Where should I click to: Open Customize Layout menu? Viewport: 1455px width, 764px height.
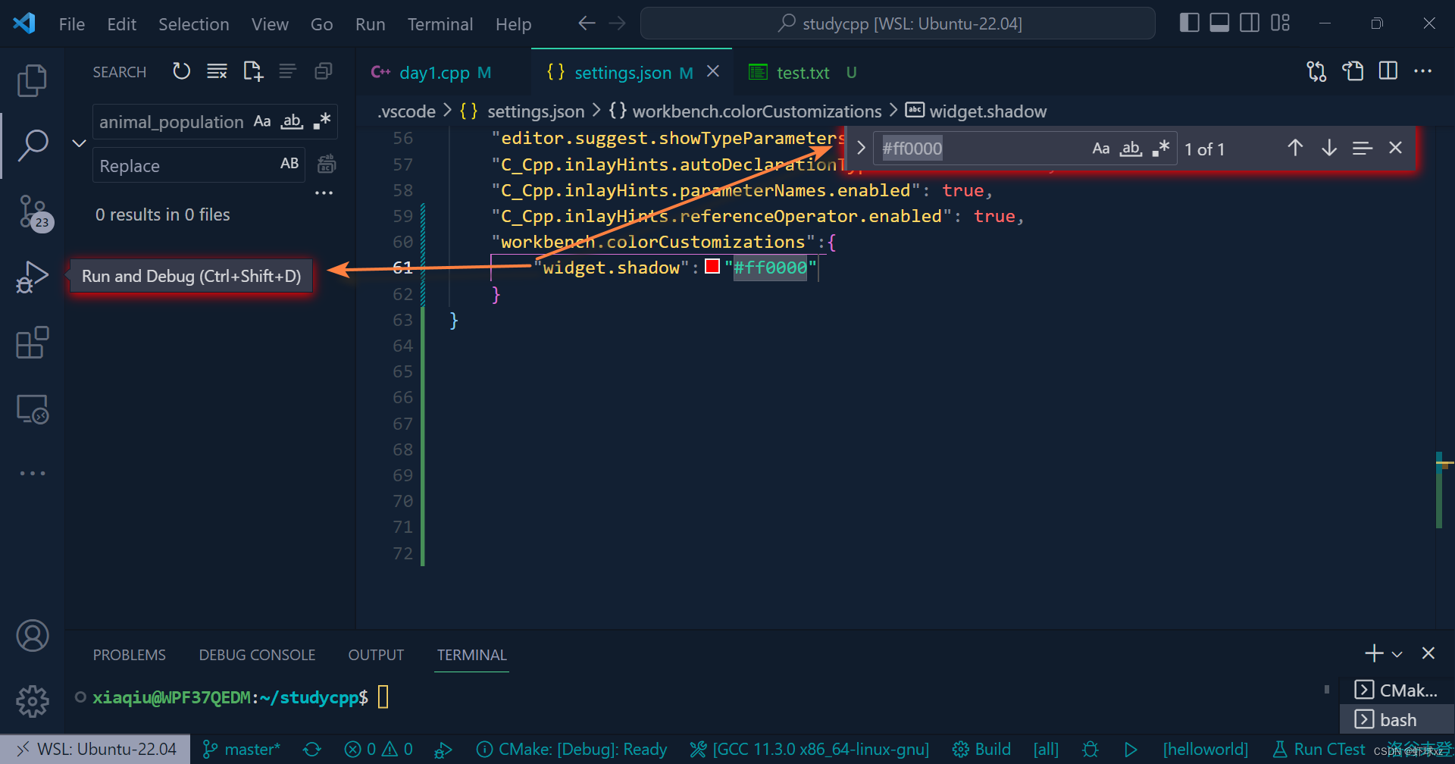click(1281, 23)
